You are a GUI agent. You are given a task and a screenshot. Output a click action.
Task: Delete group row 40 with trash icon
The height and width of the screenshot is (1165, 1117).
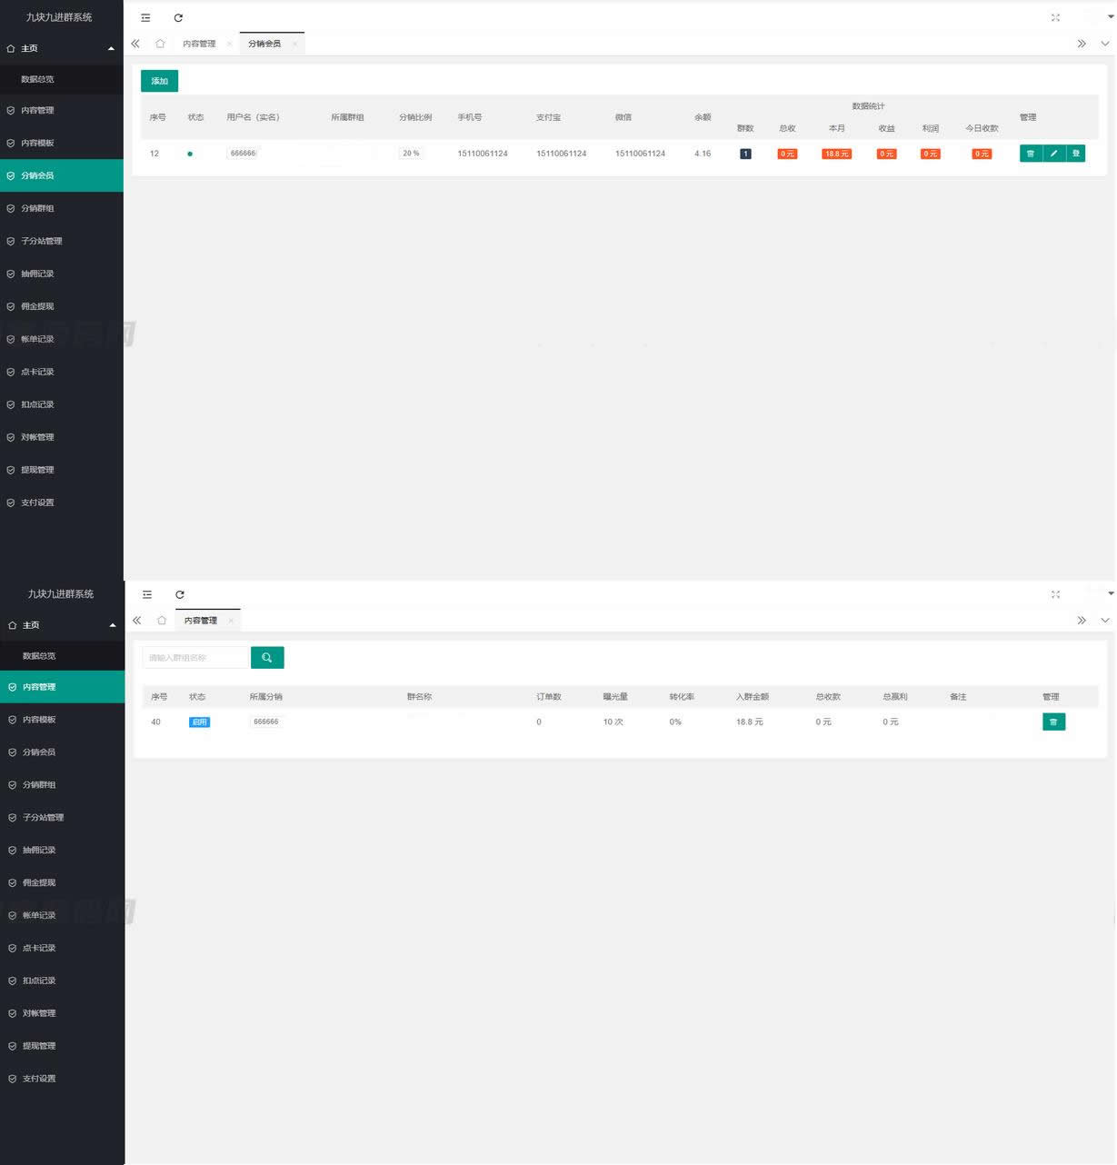pos(1053,722)
